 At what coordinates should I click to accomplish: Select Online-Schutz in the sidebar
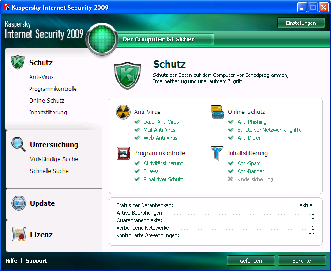47,101
